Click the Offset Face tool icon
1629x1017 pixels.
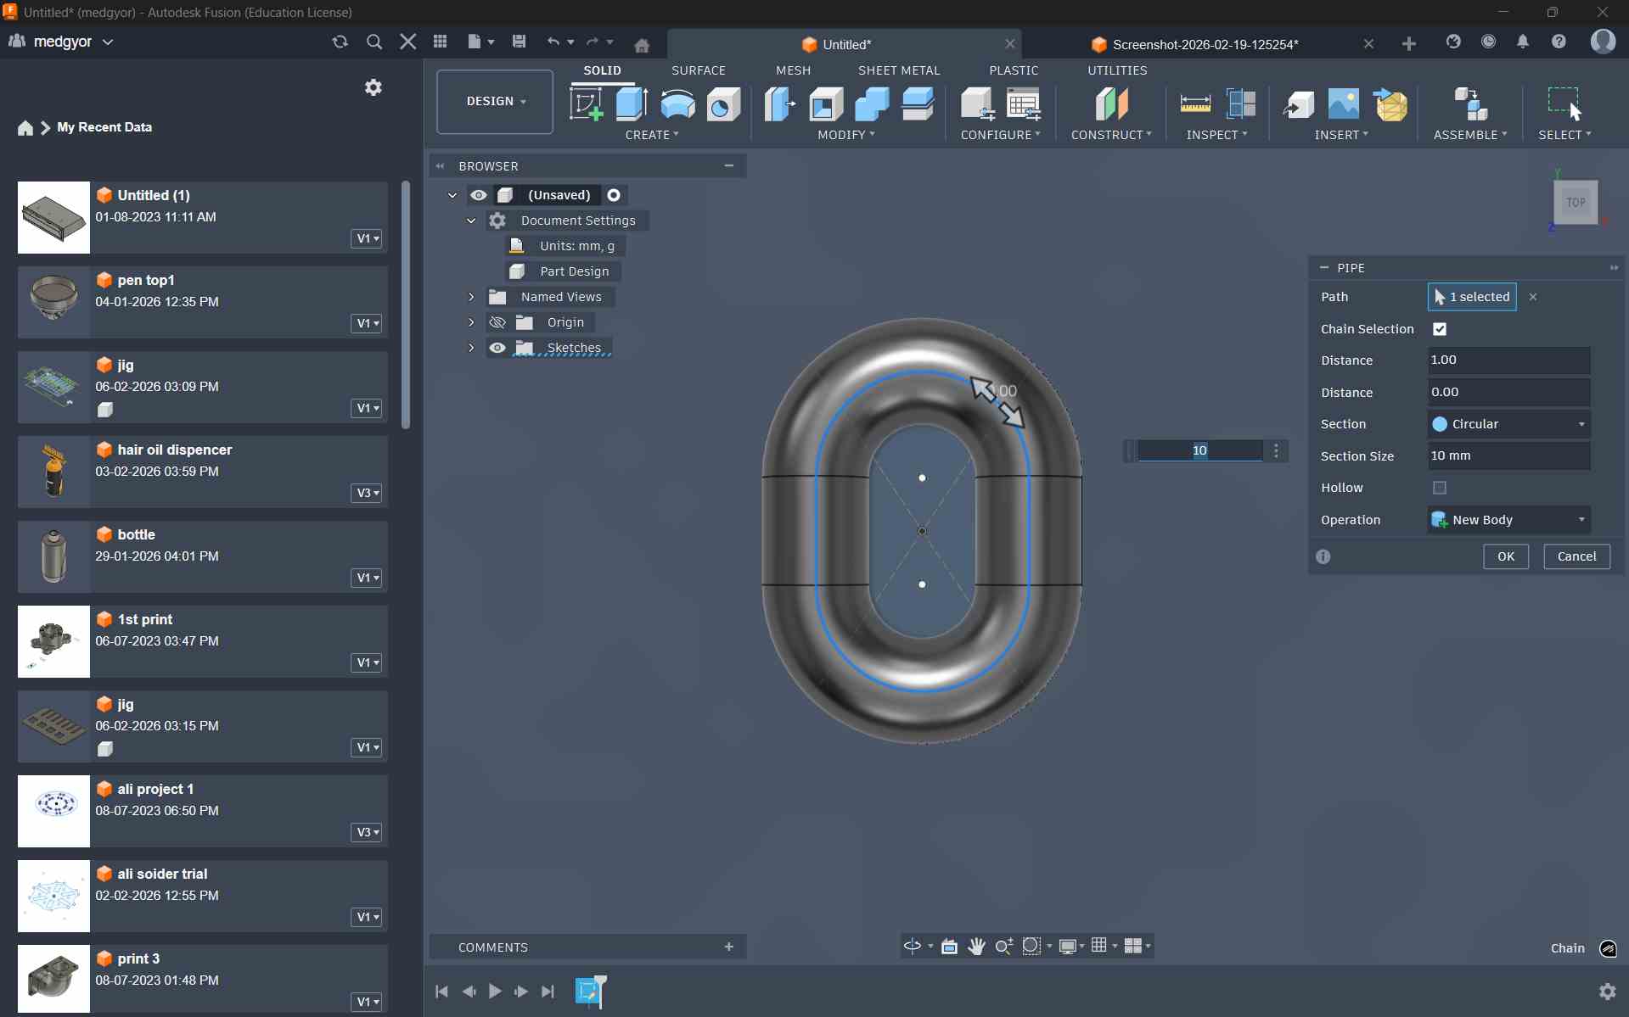point(918,104)
